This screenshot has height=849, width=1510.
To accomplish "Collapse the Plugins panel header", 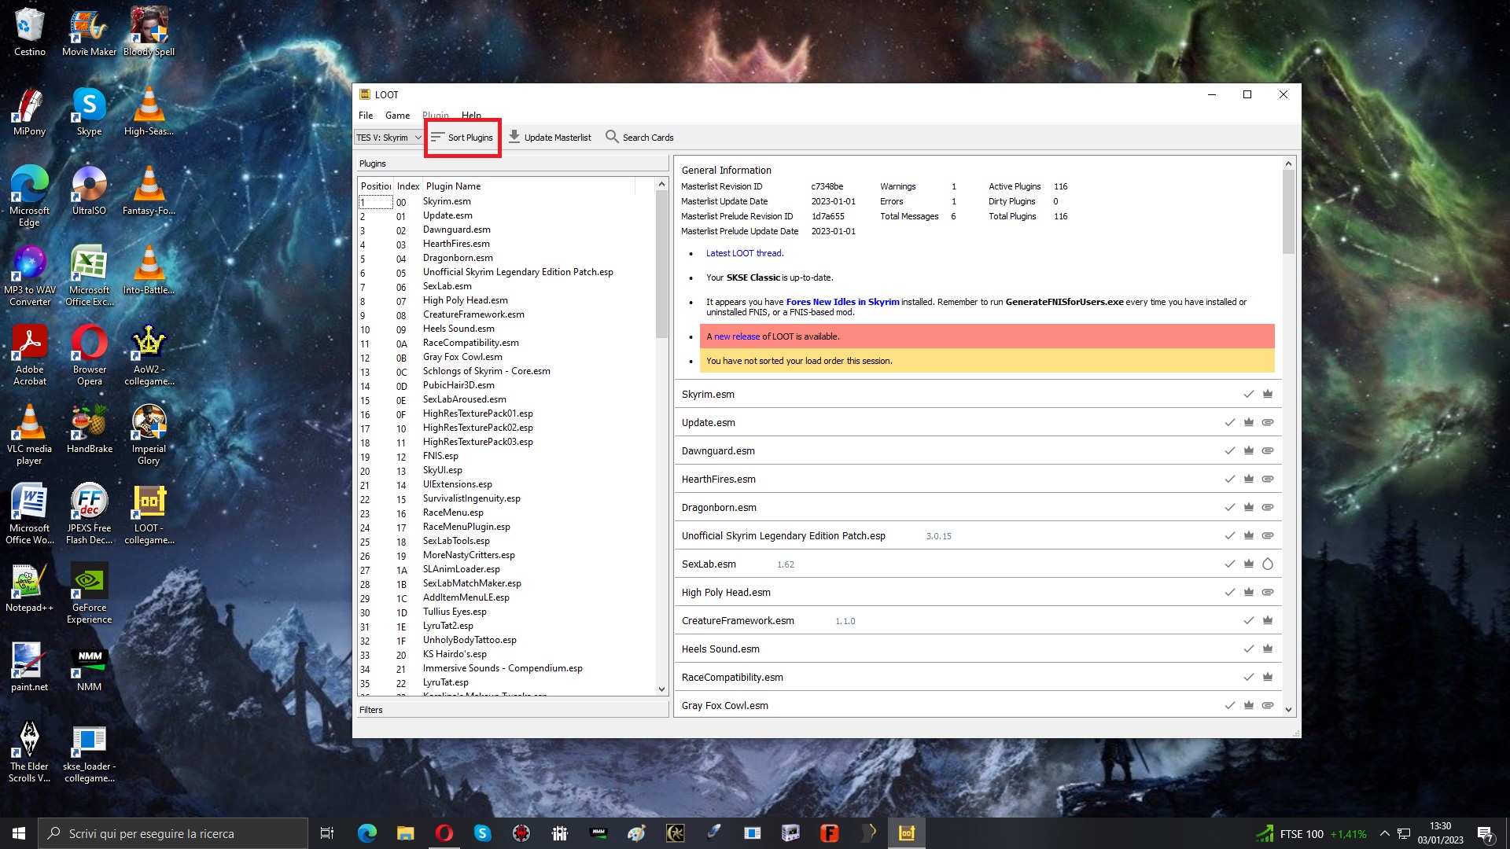I will tap(512, 164).
